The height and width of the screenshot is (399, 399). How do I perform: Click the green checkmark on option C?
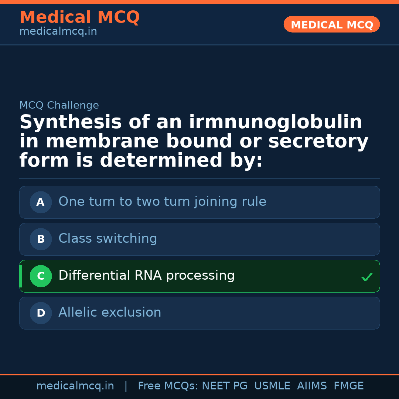pos(366,277)
